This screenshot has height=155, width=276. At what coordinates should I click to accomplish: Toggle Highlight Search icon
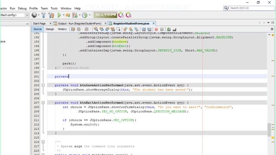(113, 29)
